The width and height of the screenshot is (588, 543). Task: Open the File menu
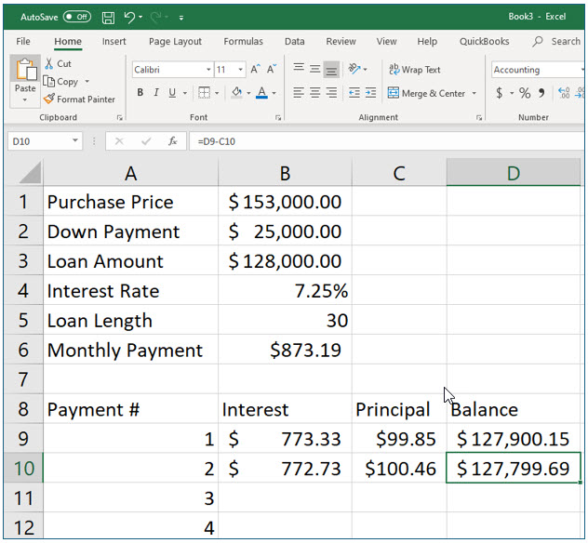tap(23, 41)
